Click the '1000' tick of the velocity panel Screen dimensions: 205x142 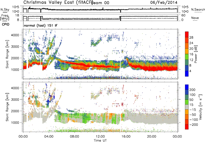click(15, 123)
